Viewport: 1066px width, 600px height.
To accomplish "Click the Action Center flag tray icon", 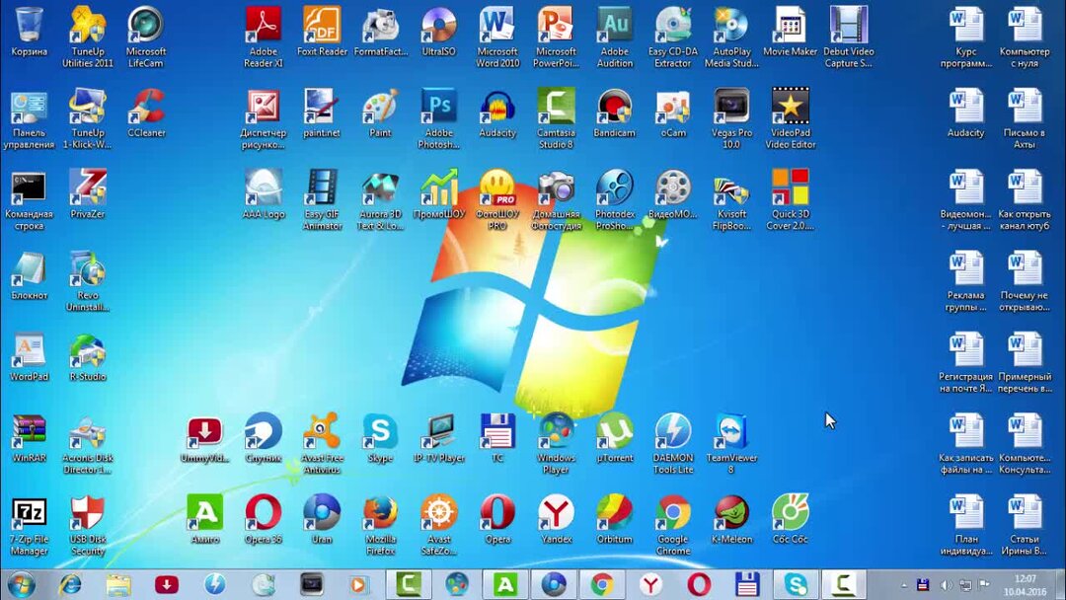I will (x=984, y=584).
